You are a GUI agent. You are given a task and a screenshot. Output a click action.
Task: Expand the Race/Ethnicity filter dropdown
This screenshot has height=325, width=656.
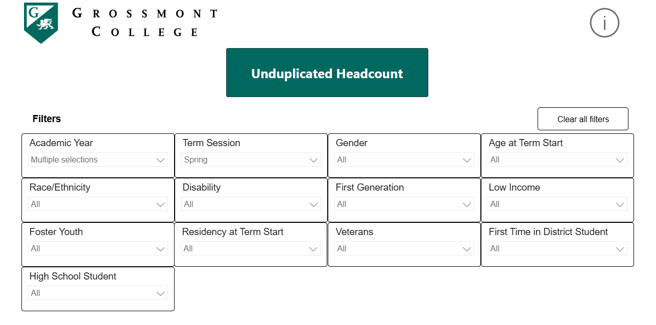coord(98,204)
